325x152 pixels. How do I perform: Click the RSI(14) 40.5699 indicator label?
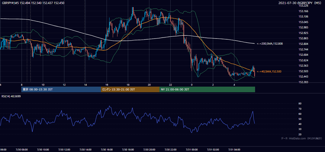[x=11, y=96]
